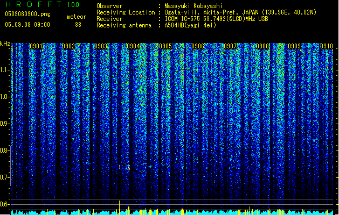This screenshot has width=339, height=215.
Task: Click the Receiver label
Action: click(109, 19)
